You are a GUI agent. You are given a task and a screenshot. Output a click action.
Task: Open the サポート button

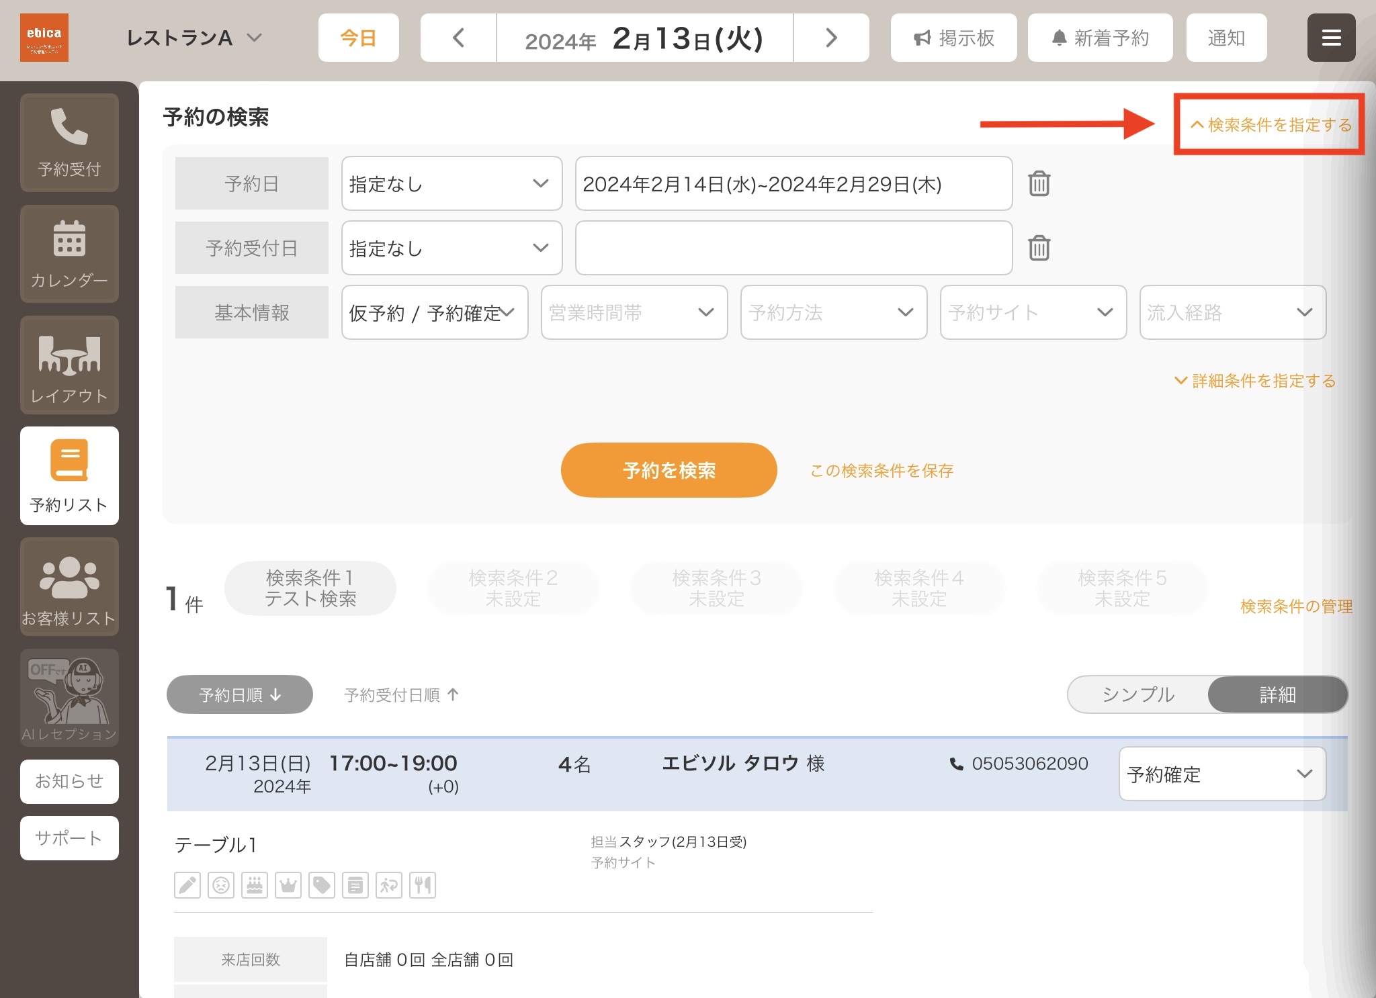[x=69, y=837]
